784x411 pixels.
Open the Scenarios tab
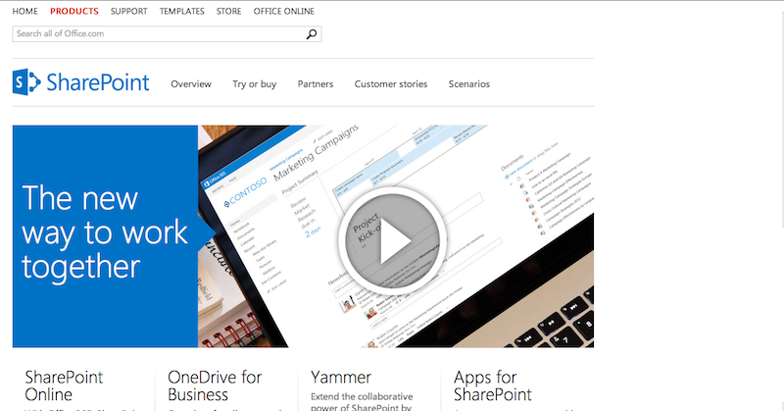469,84
